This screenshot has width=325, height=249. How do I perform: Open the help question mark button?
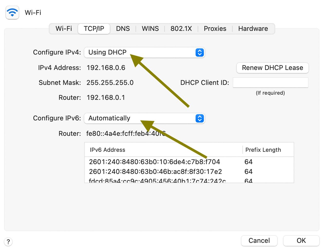[8, 242]
